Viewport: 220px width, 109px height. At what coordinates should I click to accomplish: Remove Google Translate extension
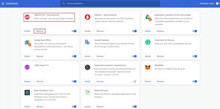point(100,56)
